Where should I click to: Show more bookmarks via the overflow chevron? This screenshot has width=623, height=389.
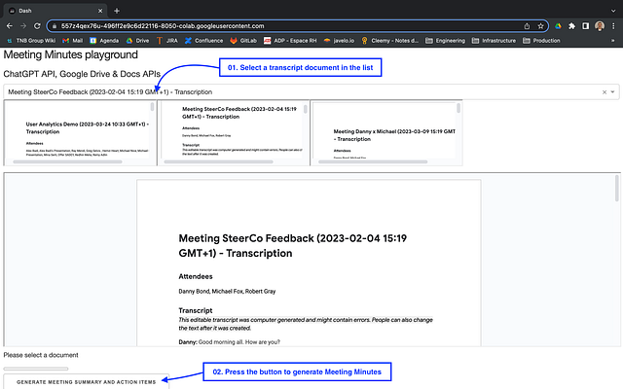(x=612, y=41)
